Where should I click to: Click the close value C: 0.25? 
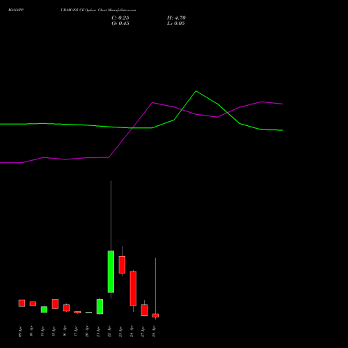(x=120, y=18)
